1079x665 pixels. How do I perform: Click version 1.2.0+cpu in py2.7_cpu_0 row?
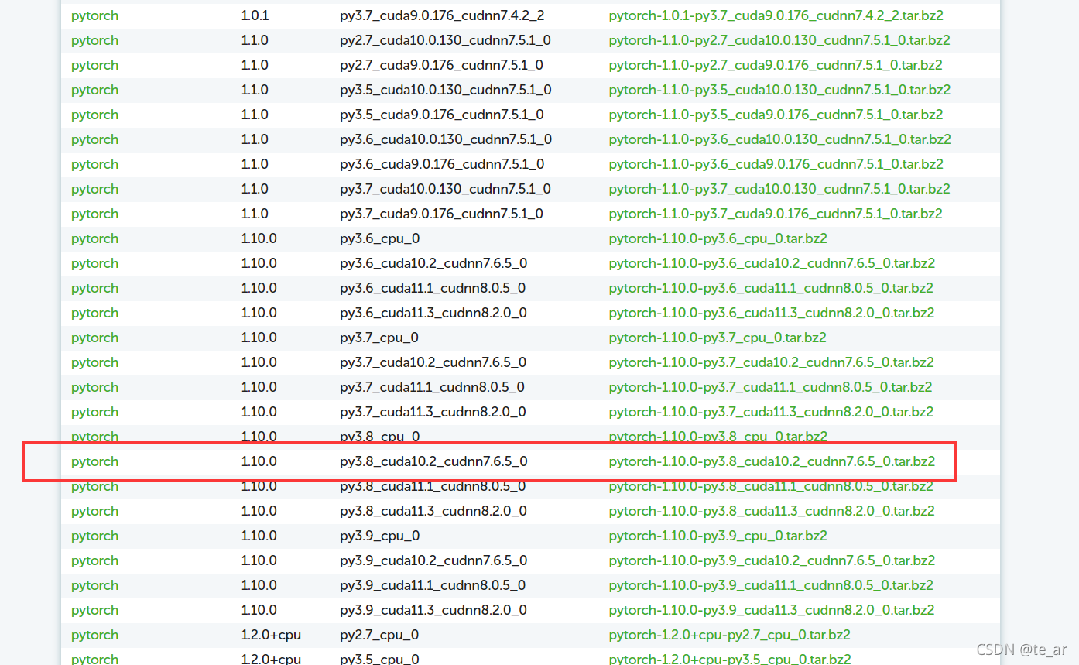(x=271, y=635)
